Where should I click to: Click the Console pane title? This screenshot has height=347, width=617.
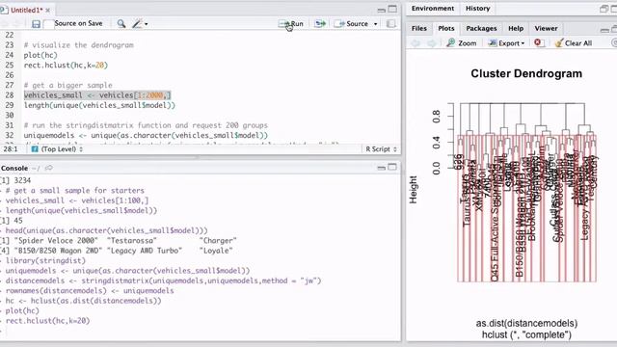click(14, 168)
